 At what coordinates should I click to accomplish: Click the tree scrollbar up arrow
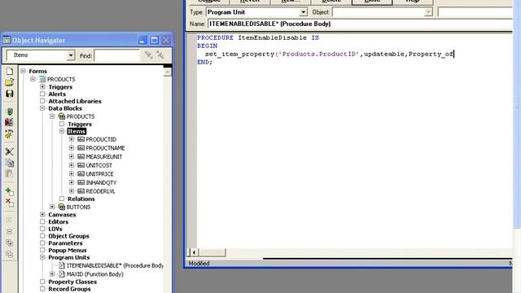tap(167, 72)
